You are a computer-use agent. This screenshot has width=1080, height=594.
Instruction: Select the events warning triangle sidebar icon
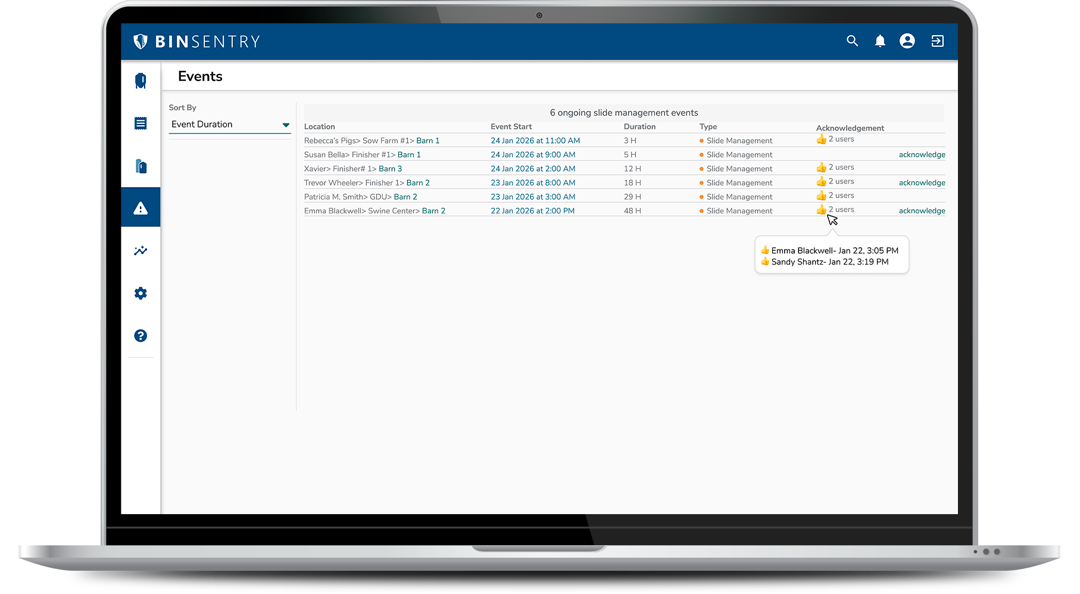click(141, 208)
